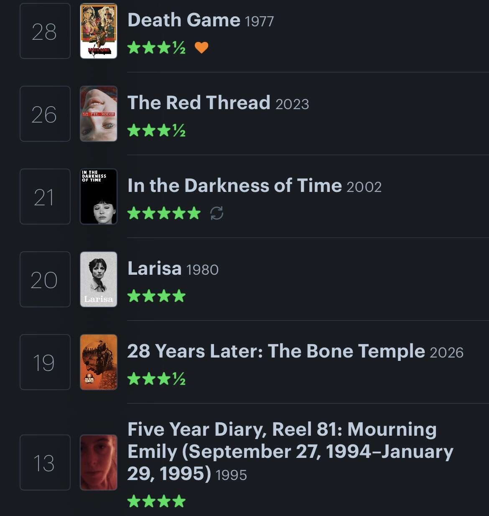489x516 pixels.
Task: Select the day 13 diary date box
Action: 45,462
